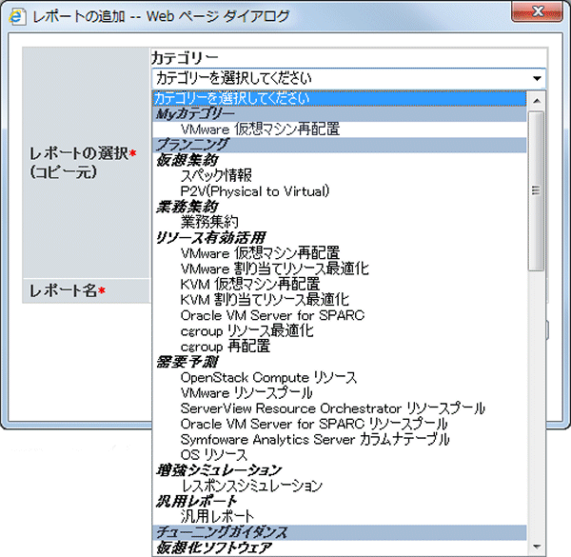Select VMware 割り当てリソース最適化
Screen dimensions: 571x557
275,269
